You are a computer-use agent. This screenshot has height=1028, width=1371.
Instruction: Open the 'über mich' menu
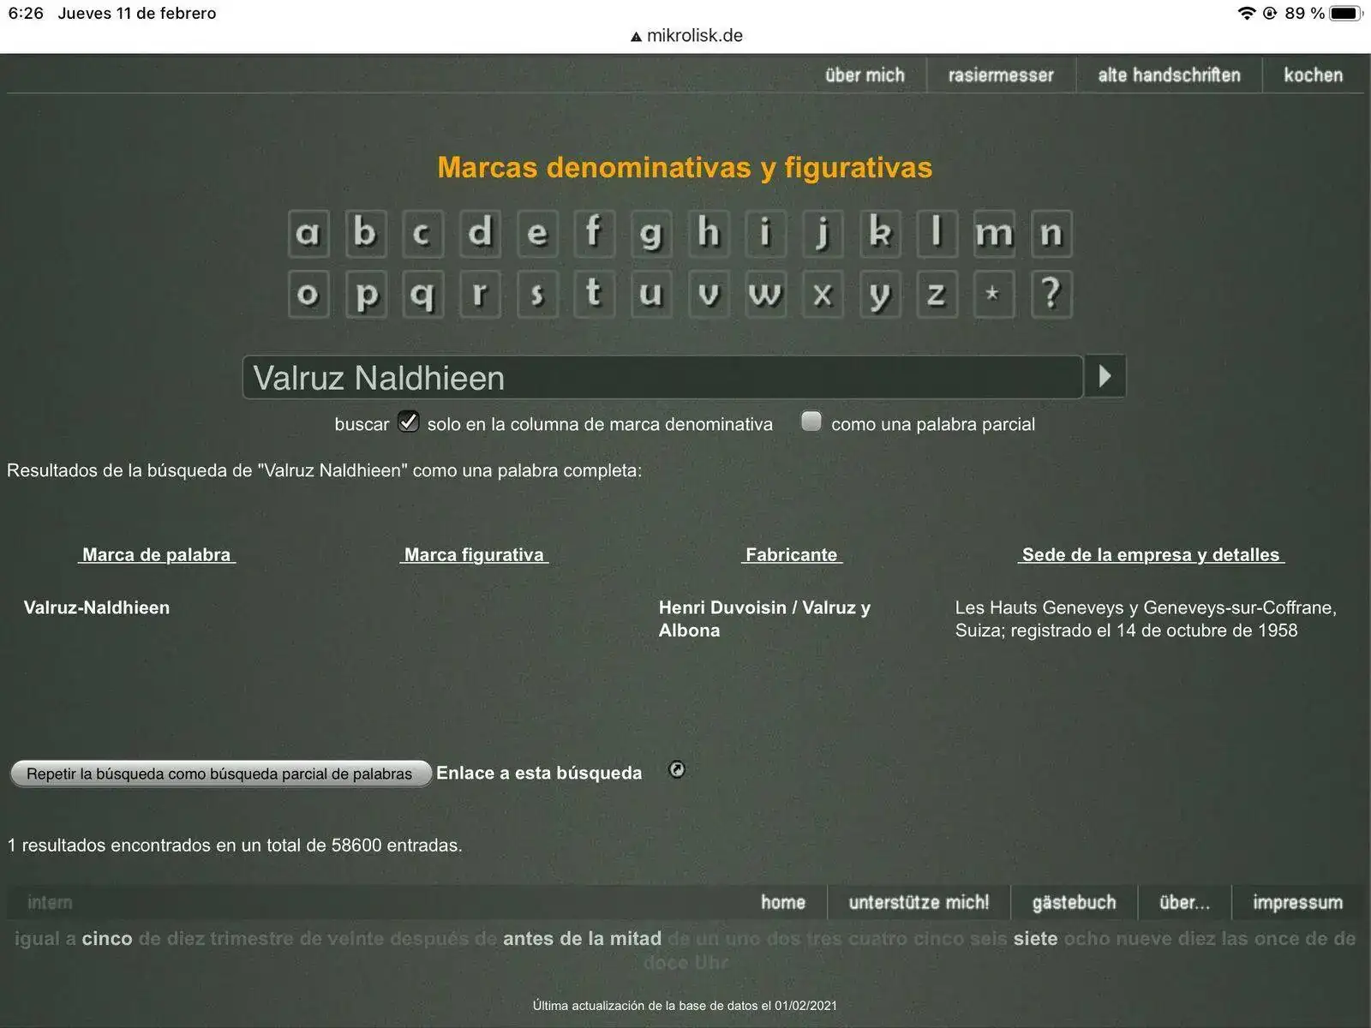click(865, 75)
